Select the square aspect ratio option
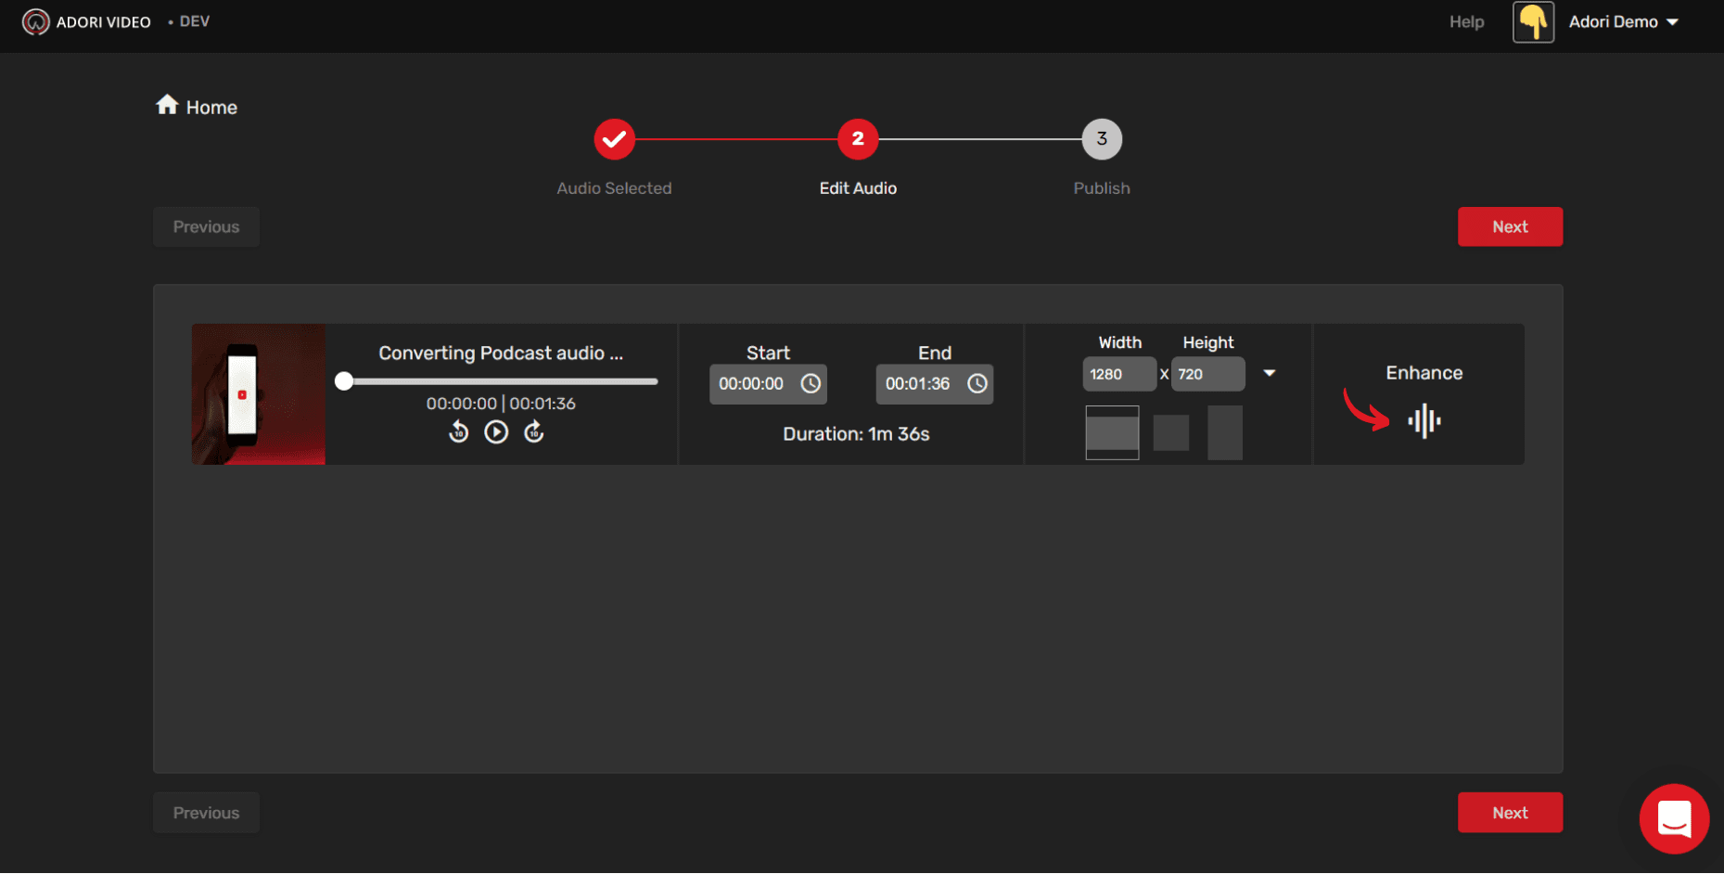1724x874 pixels. 1170,432
